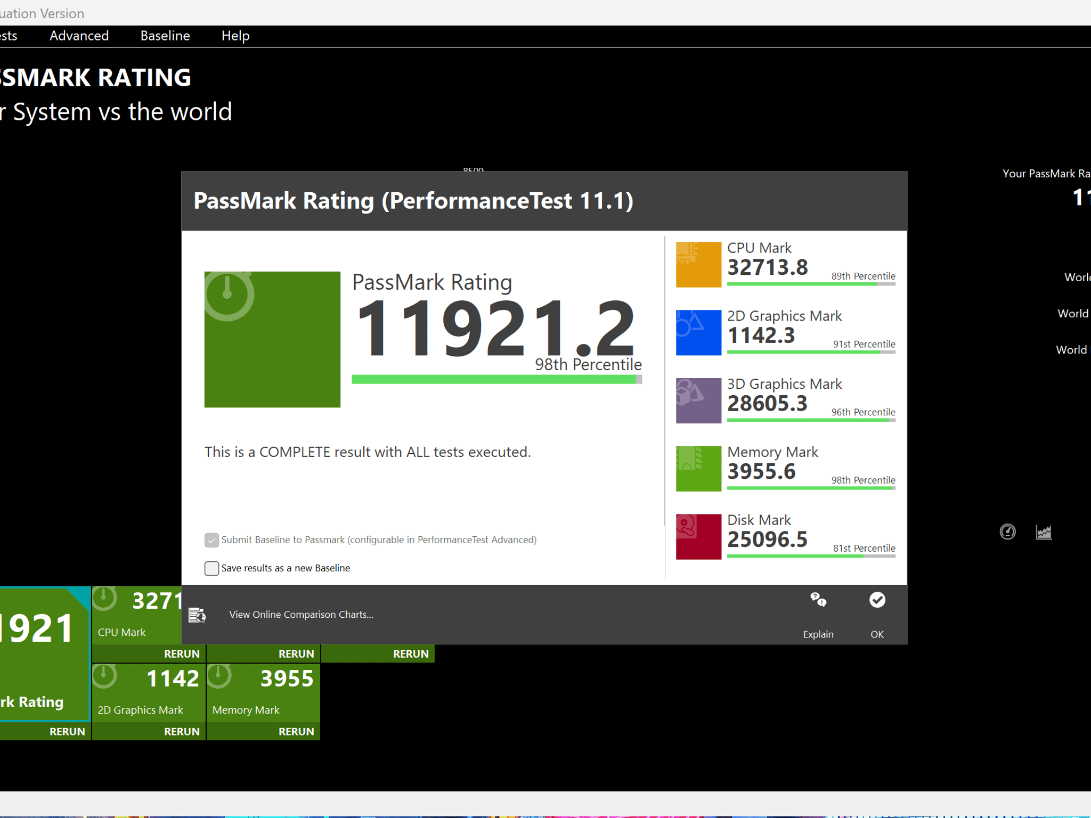Screen dimensions: 1091x818
Task: Click the PassMark Rating percentile bar
Action: pos(496,379)
